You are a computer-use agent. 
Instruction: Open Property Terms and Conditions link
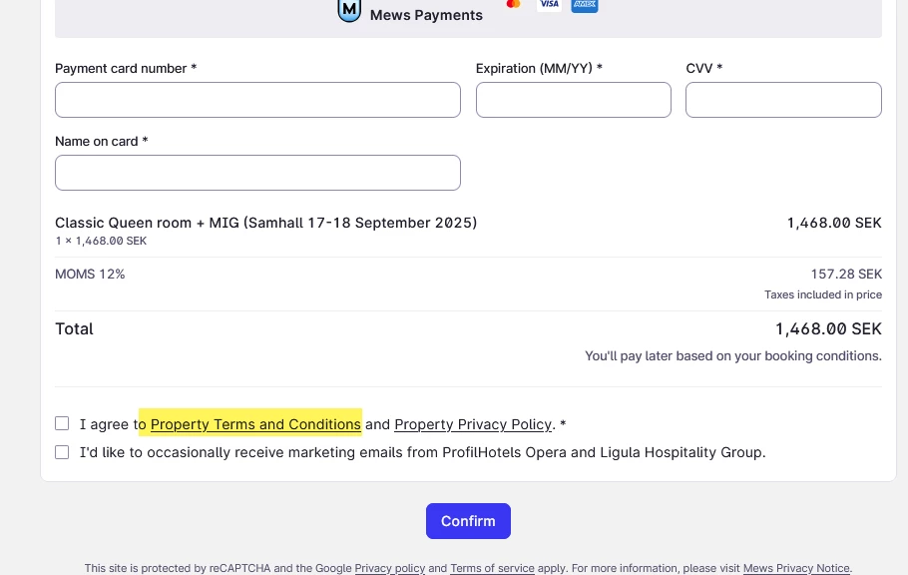click(255, 424)
